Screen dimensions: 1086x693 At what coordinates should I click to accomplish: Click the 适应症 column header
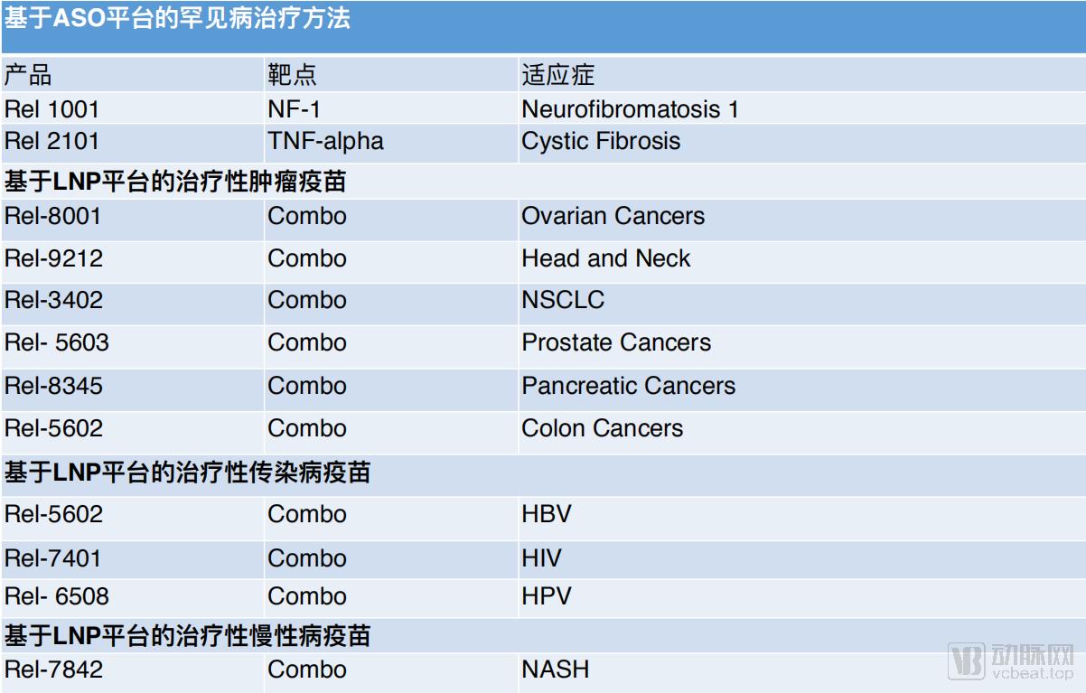558,75
